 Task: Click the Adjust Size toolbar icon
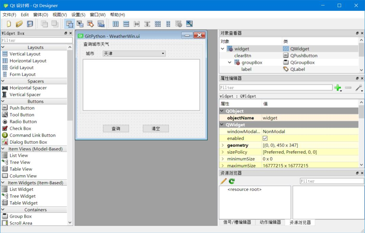click(189, 24)
